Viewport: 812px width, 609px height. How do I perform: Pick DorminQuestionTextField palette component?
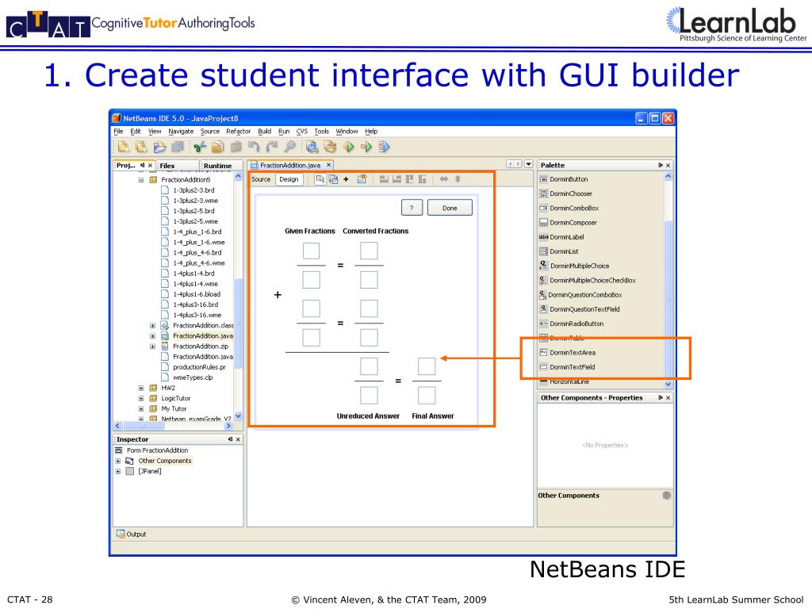click(579, 309)
